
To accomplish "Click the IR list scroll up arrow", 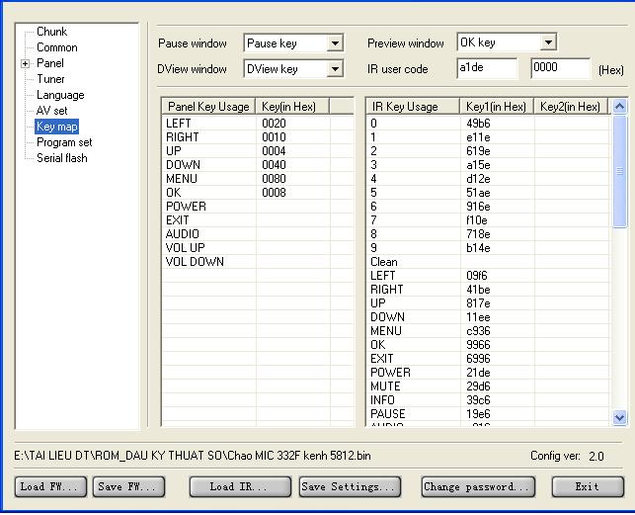I will pos(619,107).
